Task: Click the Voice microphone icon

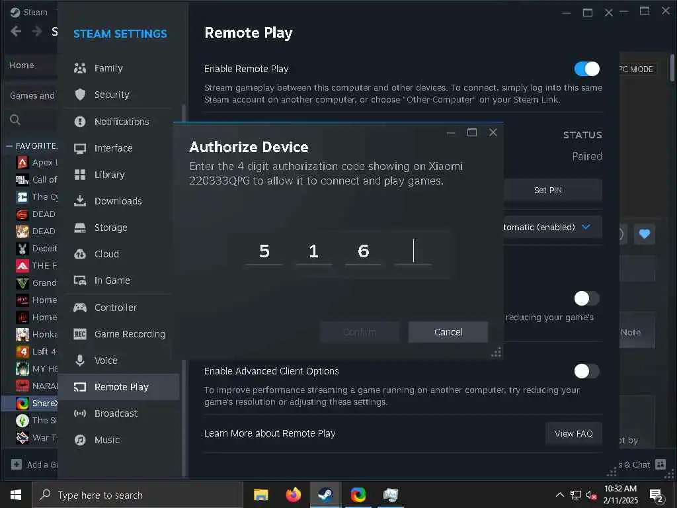Action: (80, 360)
